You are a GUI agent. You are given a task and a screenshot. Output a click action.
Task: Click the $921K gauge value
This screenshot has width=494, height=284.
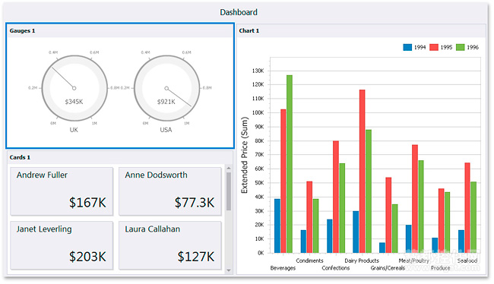[x=166, y=102]
